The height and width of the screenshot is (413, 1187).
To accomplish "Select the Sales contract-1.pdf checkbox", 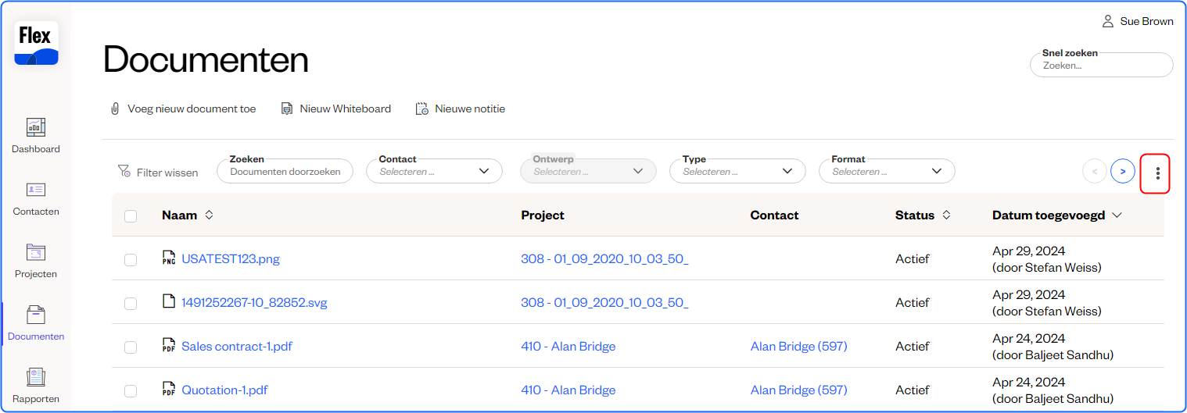I will pyautogui.click(x=131, y=347).
